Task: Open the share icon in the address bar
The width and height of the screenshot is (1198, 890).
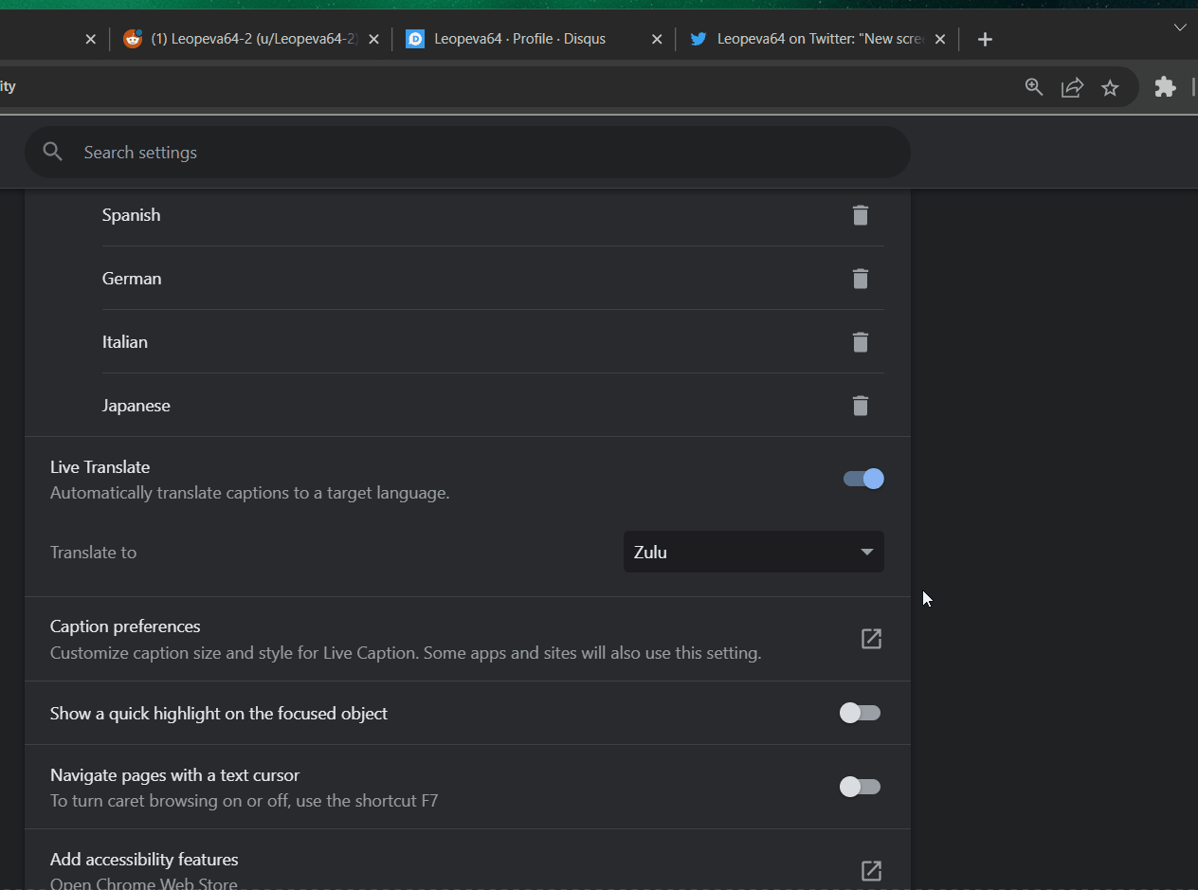Action: click(x=1071, y=86)
